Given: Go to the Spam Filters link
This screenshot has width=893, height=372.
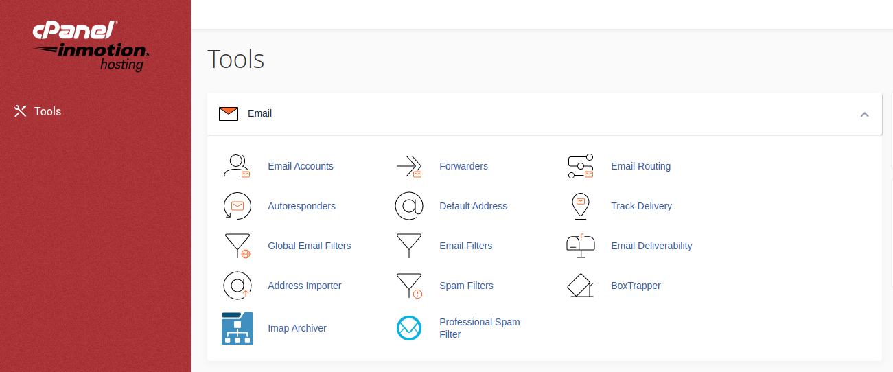Looking at the screenshot, I should 466,286.
